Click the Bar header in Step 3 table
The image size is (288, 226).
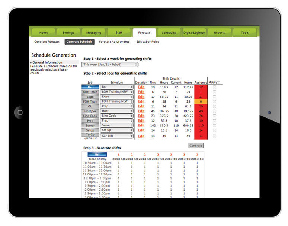pos(97,155)
